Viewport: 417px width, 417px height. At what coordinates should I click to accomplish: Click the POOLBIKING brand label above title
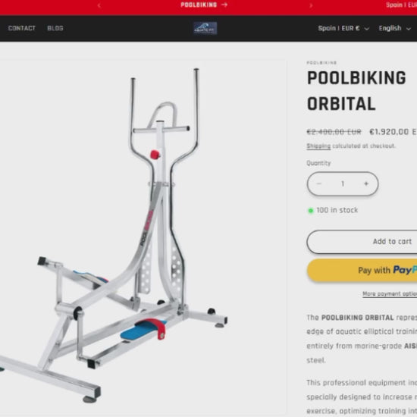pyautogui.click(x=321, y=63)
